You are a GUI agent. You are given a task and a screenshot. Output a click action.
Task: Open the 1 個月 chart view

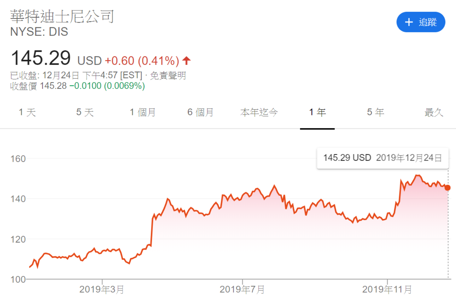click(x=143, y=112)
